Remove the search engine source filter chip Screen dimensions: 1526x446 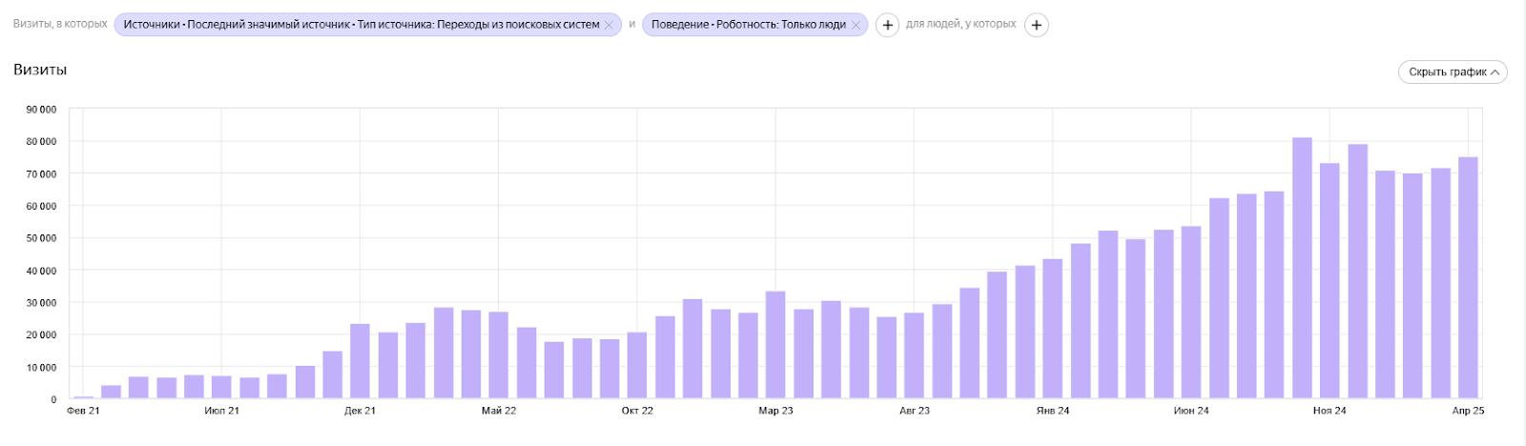[608, 25]
